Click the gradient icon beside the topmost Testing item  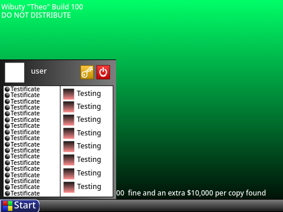pos(68,94)
